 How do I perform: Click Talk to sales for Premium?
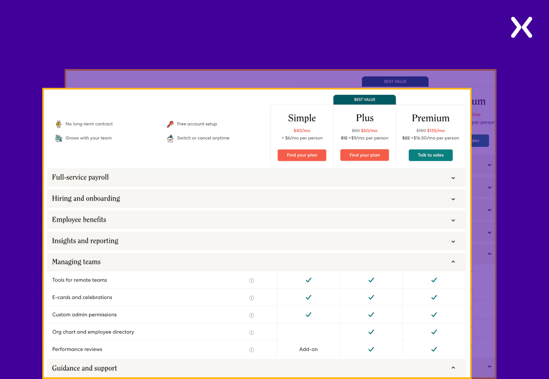pyautogui.click(x=431, y=155)
